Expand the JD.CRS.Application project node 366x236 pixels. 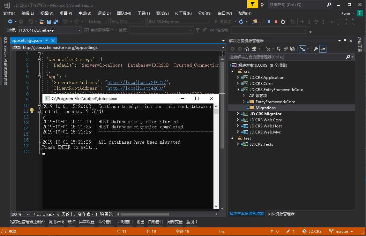238,77
